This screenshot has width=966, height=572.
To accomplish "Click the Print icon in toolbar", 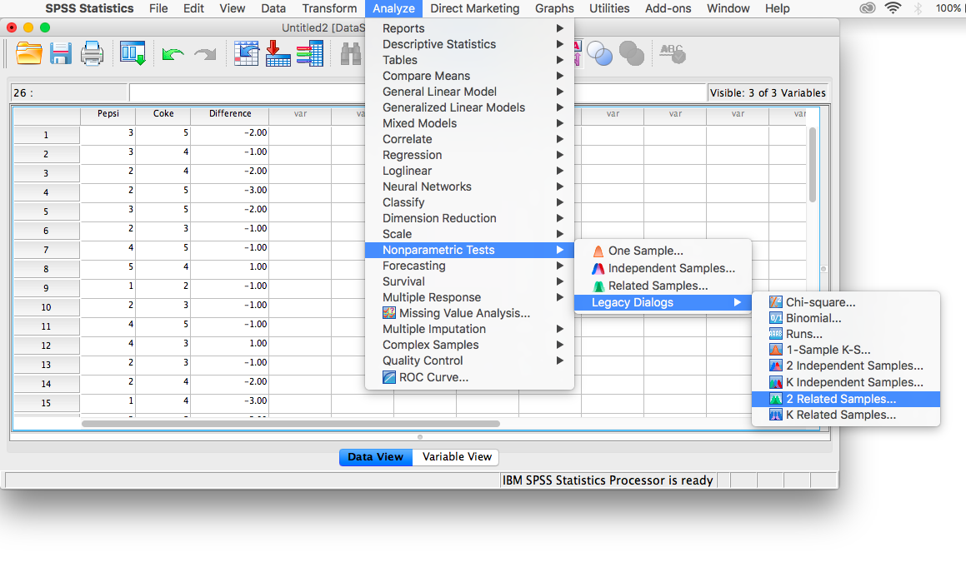I will 92,54.
